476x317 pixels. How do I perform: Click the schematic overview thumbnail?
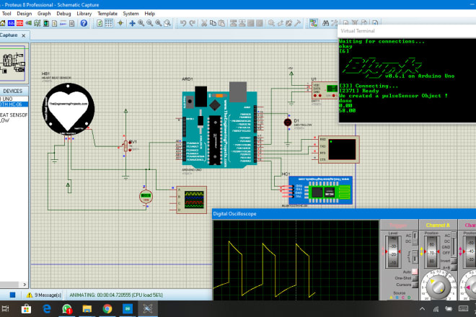coord(13,63)
